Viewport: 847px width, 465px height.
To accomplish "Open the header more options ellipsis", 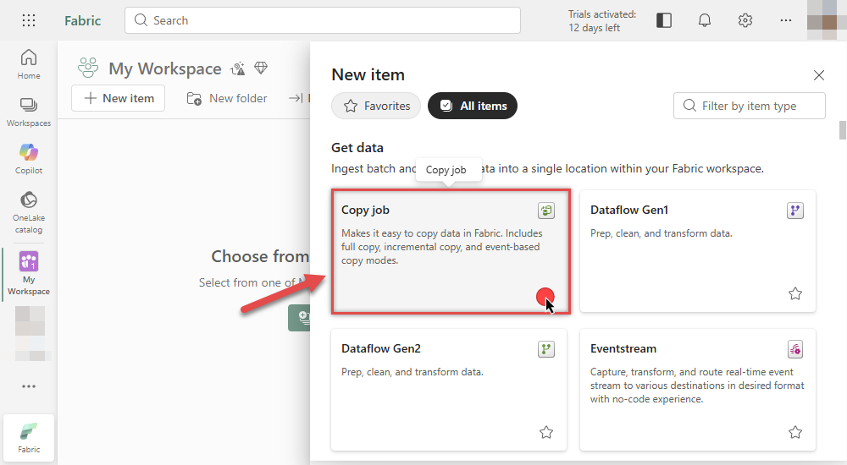I will point(786,20).
